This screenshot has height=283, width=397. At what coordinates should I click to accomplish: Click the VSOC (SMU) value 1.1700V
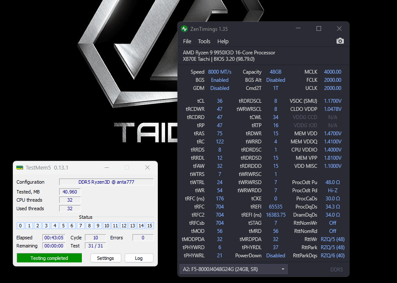[x=333, y=101]
